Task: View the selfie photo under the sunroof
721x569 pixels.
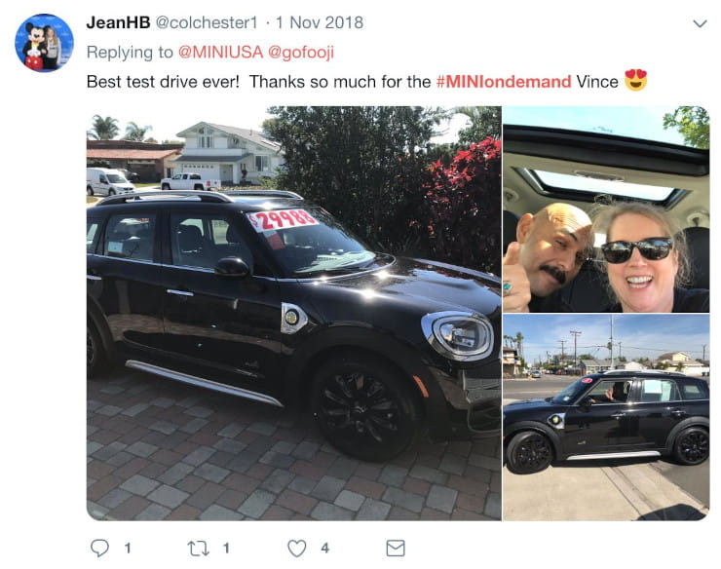Action: pyautogui.click(x=606, y=209)
